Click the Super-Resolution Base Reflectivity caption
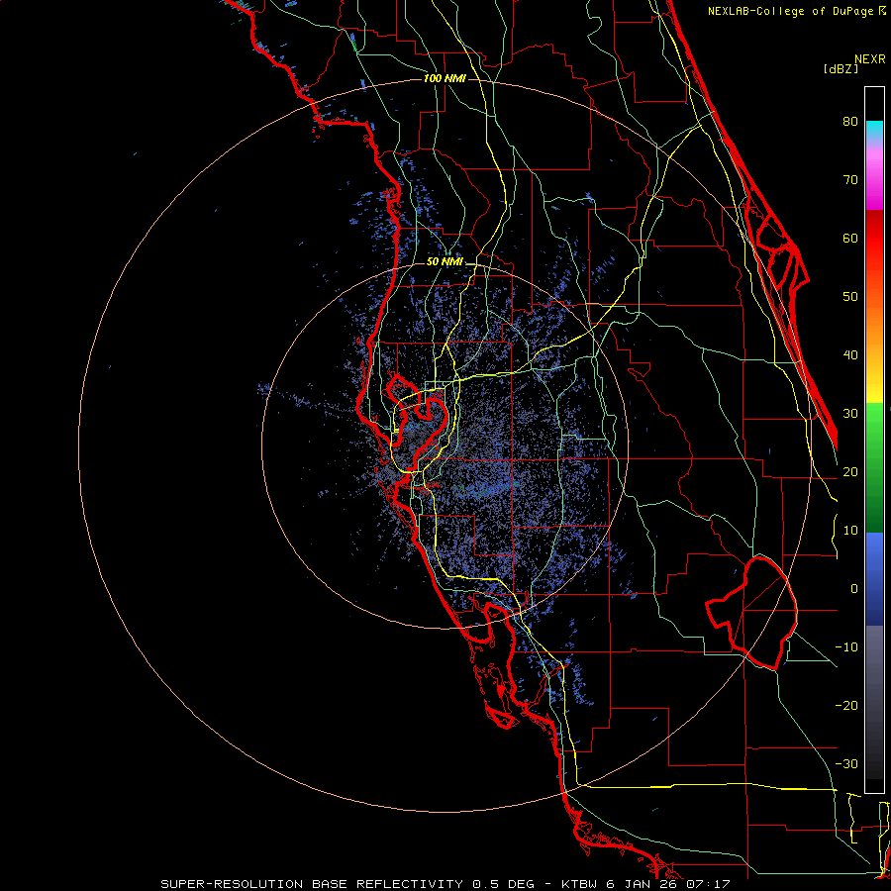The image size is (891, 891). (445, 884)
